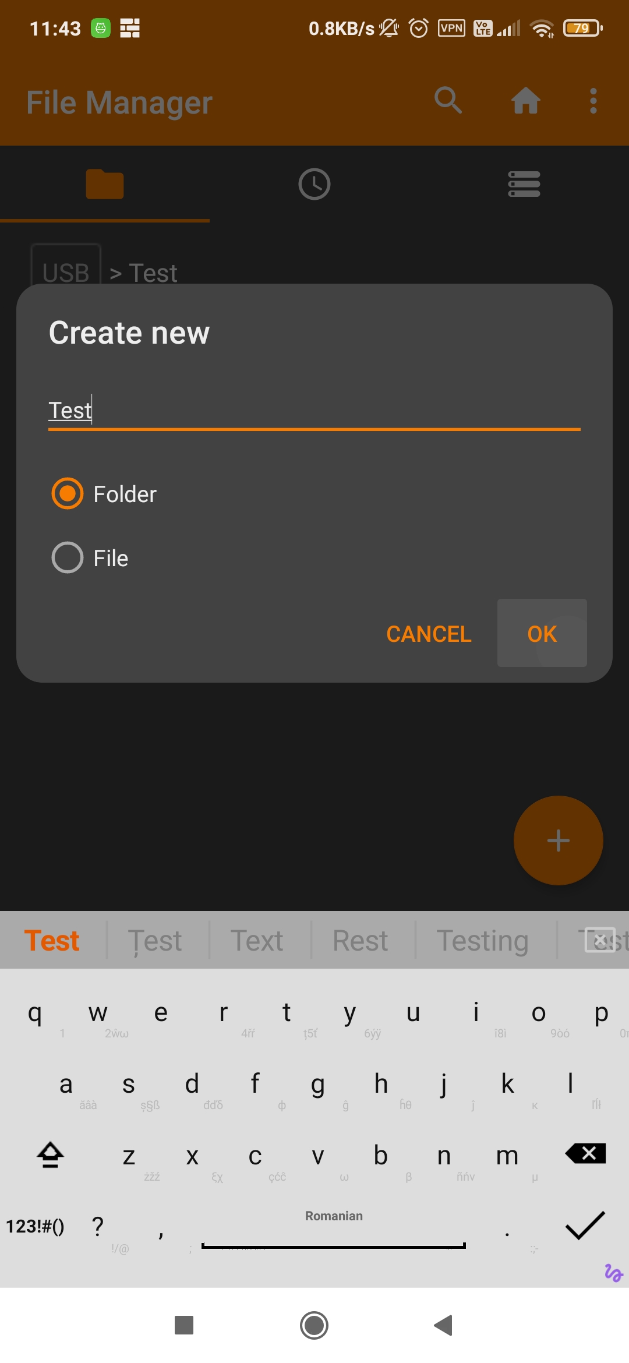
Task: Switch keyboard to symbols with 123!#() key
Action: [x=36, y=1225]
